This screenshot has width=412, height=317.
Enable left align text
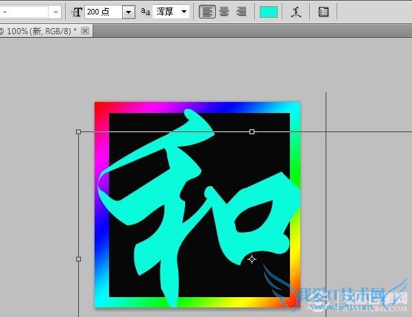(206, 12)
